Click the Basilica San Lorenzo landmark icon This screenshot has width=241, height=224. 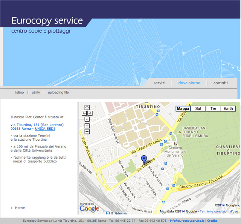tap(179, 132)
